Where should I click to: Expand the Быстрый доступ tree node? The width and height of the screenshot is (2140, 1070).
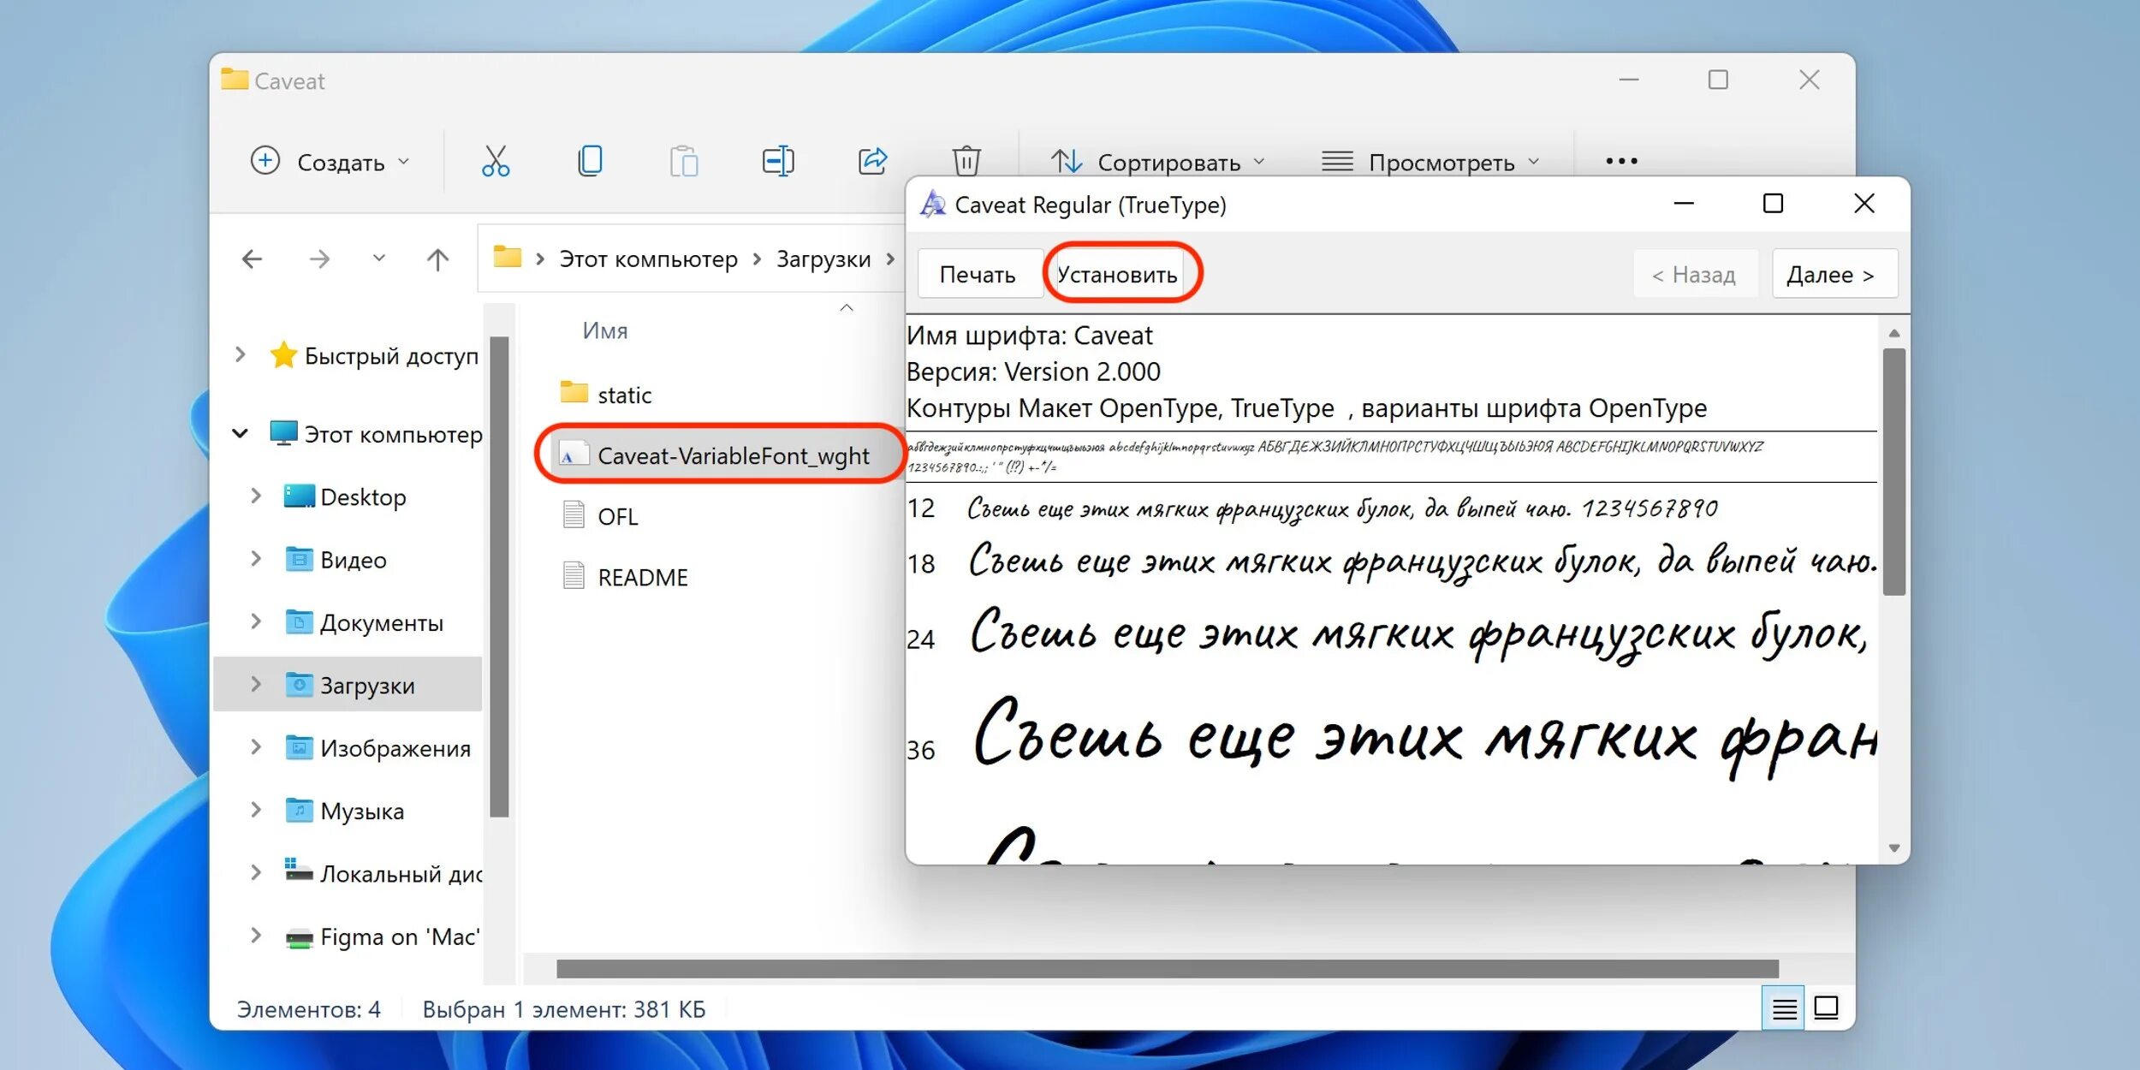coord(241,354)
